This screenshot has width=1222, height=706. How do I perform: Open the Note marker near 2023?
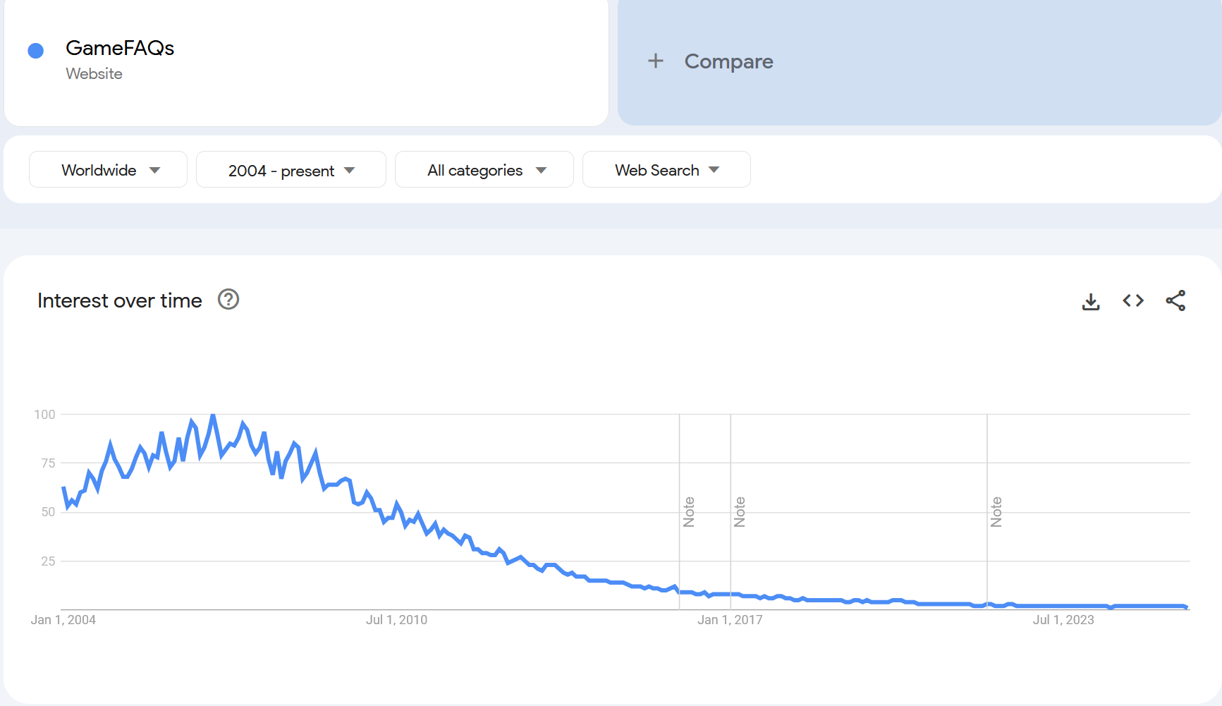coord(996,512)
